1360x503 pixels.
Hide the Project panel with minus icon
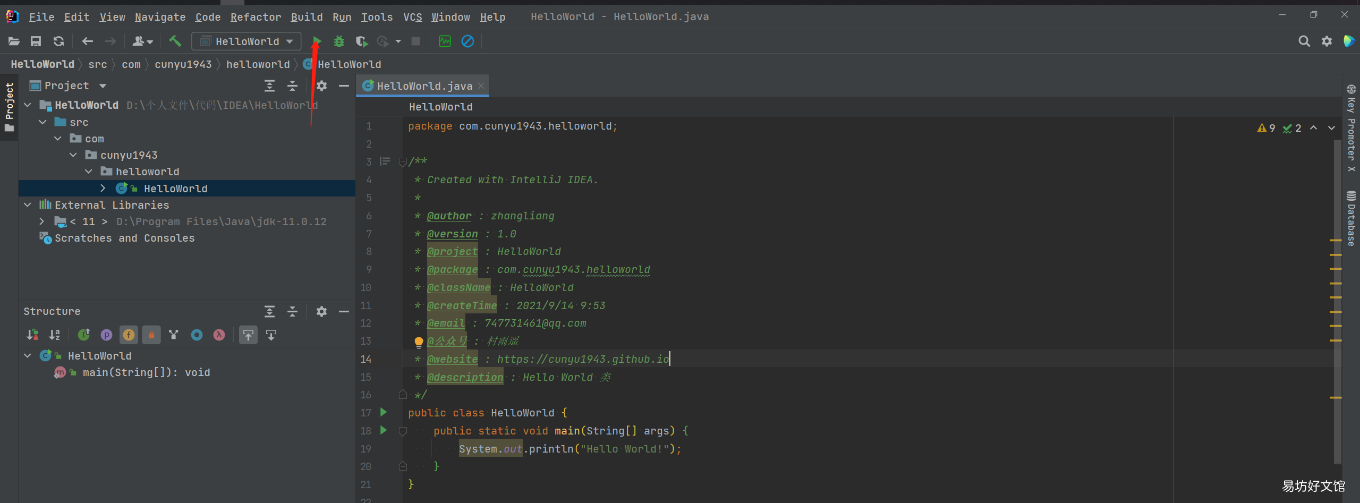[344, 86]
